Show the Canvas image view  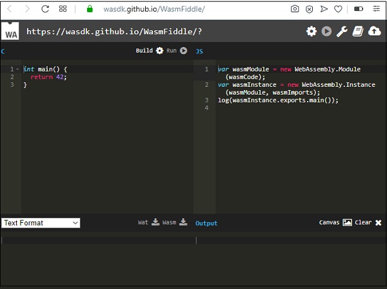tap(347, 223)
